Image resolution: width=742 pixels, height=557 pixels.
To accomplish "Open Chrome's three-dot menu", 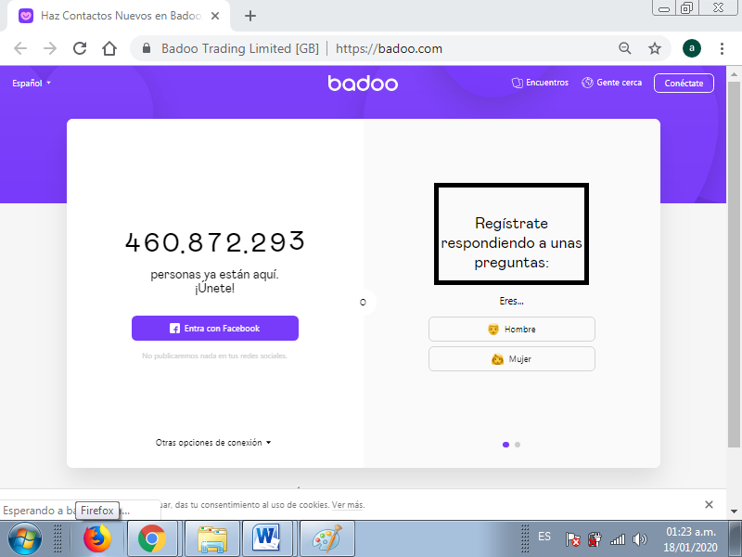I will 722,48.
